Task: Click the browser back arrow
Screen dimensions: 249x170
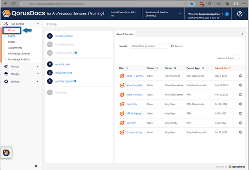Action: coord(6,4)
